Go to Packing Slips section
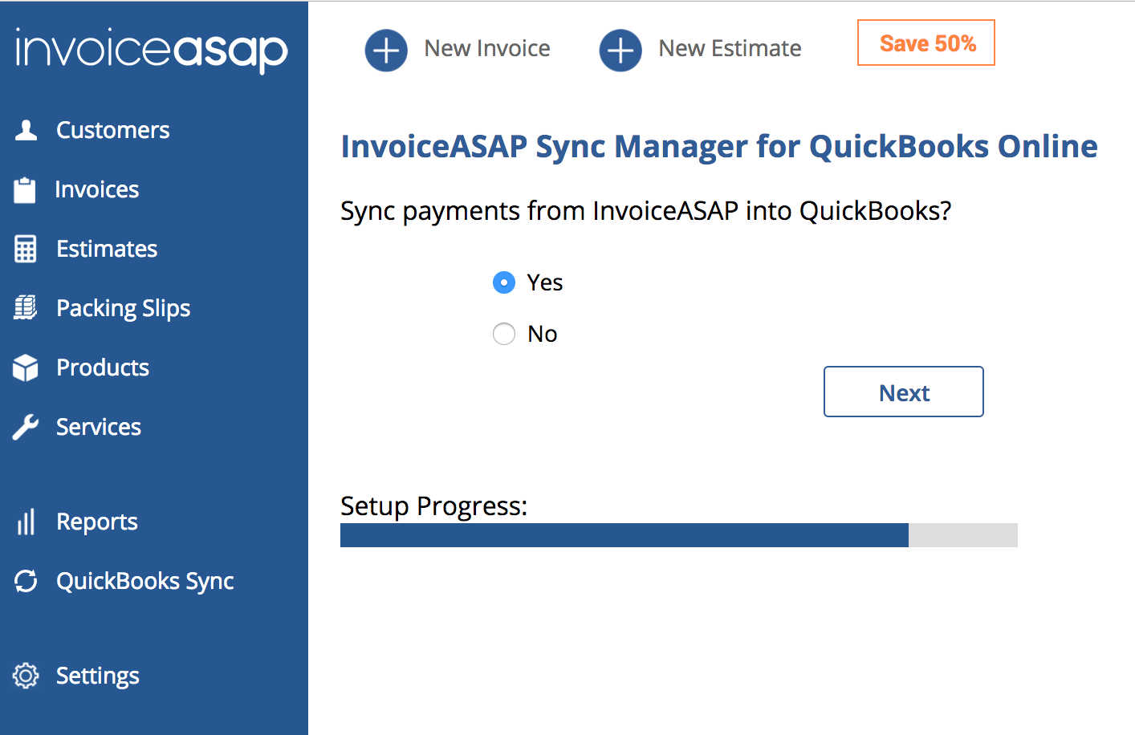 [124, 309]
